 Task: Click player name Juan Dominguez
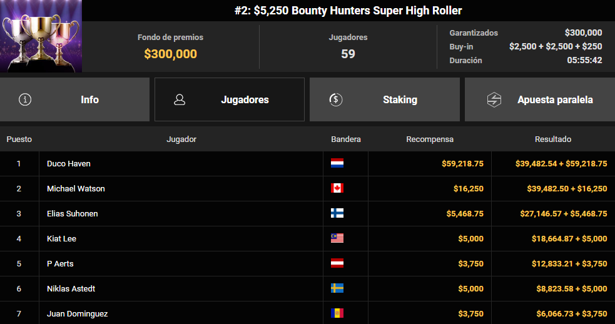point(78,314)
